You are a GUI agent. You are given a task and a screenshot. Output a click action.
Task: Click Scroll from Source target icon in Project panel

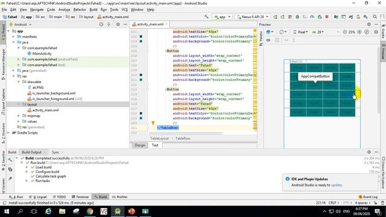101,24
